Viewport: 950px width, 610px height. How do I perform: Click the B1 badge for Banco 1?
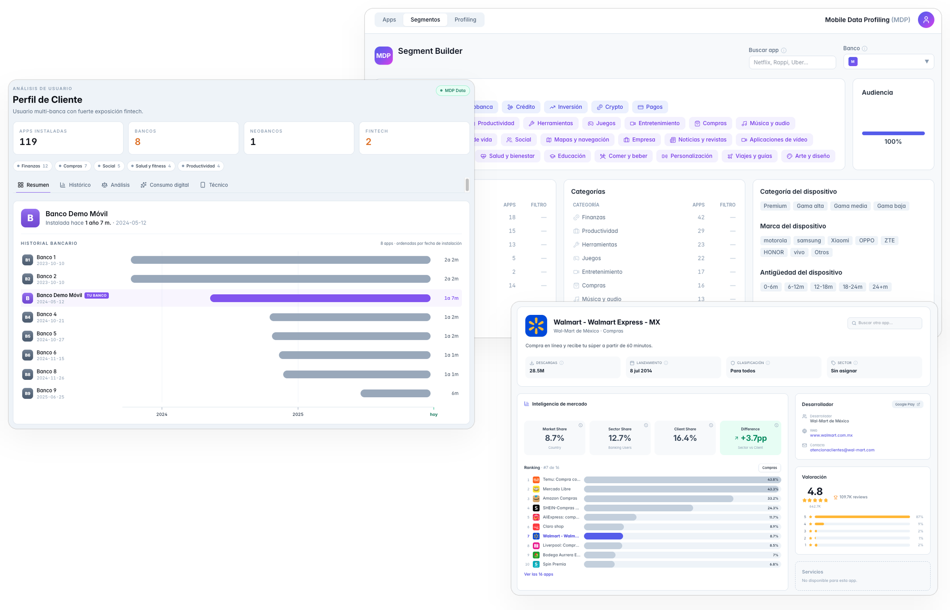pyautogui.click(x=28, y=260)
